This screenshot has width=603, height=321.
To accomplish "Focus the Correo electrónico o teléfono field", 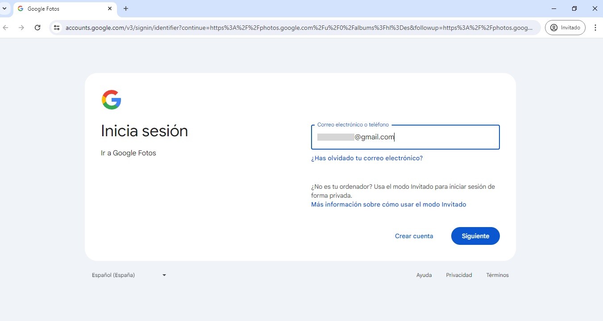I will pyautogui.click(x=405, y=137).
